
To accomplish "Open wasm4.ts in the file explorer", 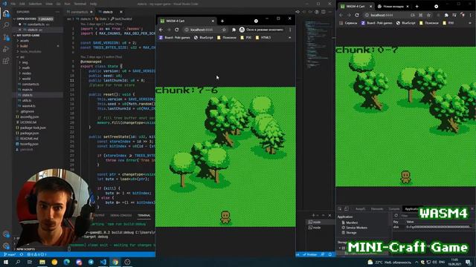I will [x=28, y=106].
